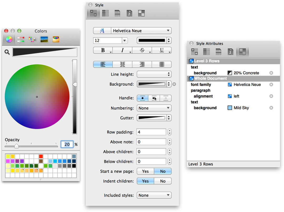This screenshot has height=212, width=284.
Task: Toggle bold text formatting
Action: pyautogui.click(x=103, y=50)
